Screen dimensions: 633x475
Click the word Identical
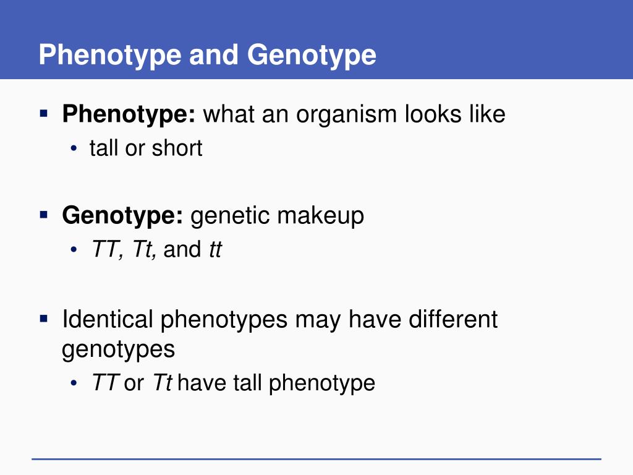108,319
